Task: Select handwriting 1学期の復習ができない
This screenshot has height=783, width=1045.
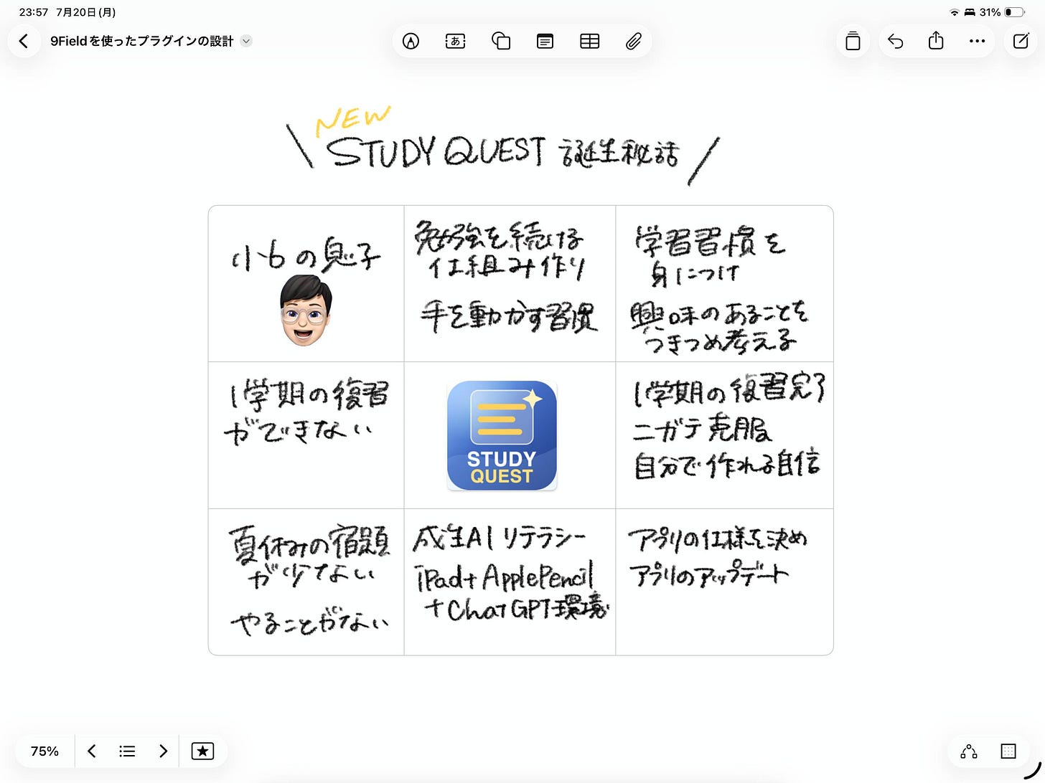Action: click(306, 412)
